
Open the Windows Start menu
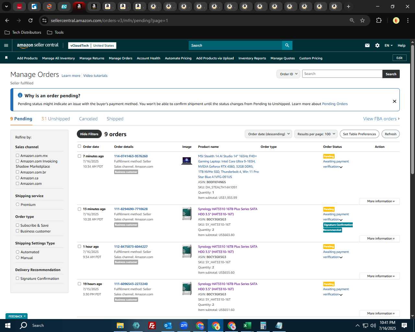tap(7, 326)
